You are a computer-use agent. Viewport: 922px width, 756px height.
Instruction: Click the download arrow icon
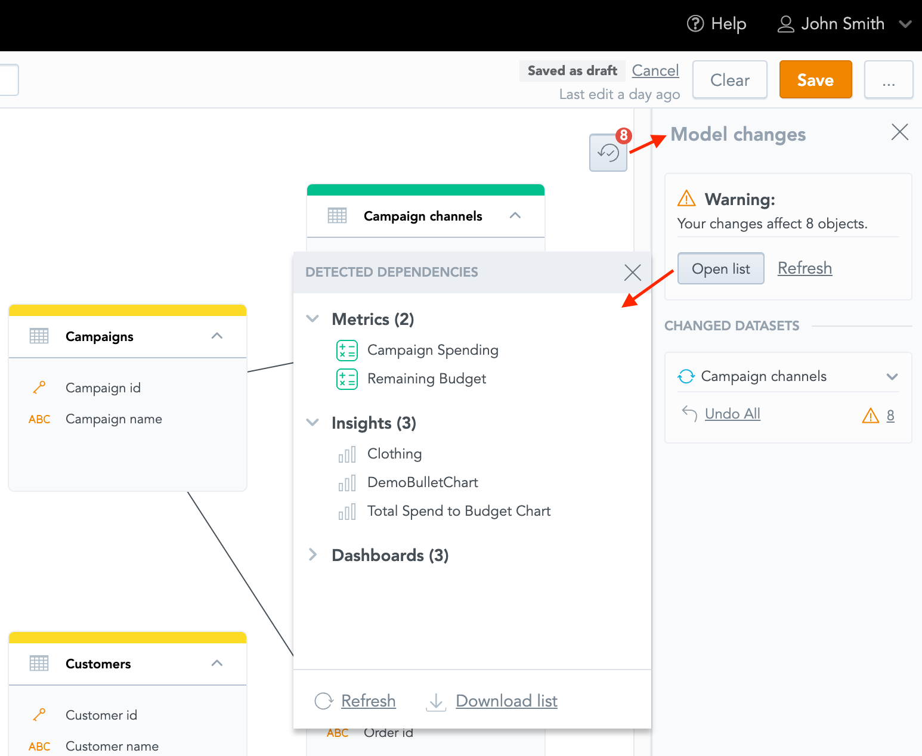(437, 702)
